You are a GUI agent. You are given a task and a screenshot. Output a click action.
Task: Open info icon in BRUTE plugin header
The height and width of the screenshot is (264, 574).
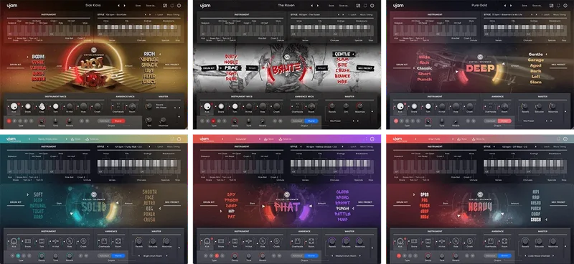click(x=372, y=6)
